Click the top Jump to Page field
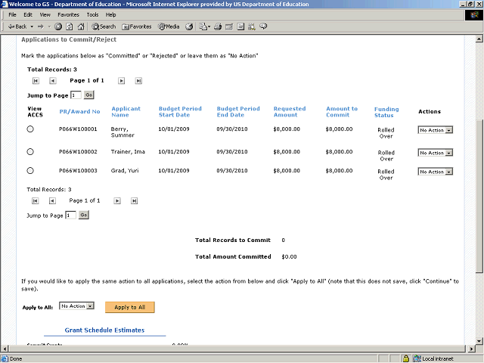This screenshot has width=484, height=363. click(76, 95)
